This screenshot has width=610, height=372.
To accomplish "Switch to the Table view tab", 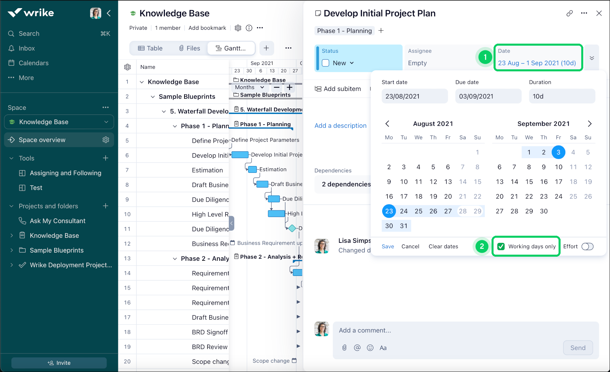I will coord(150,48).
